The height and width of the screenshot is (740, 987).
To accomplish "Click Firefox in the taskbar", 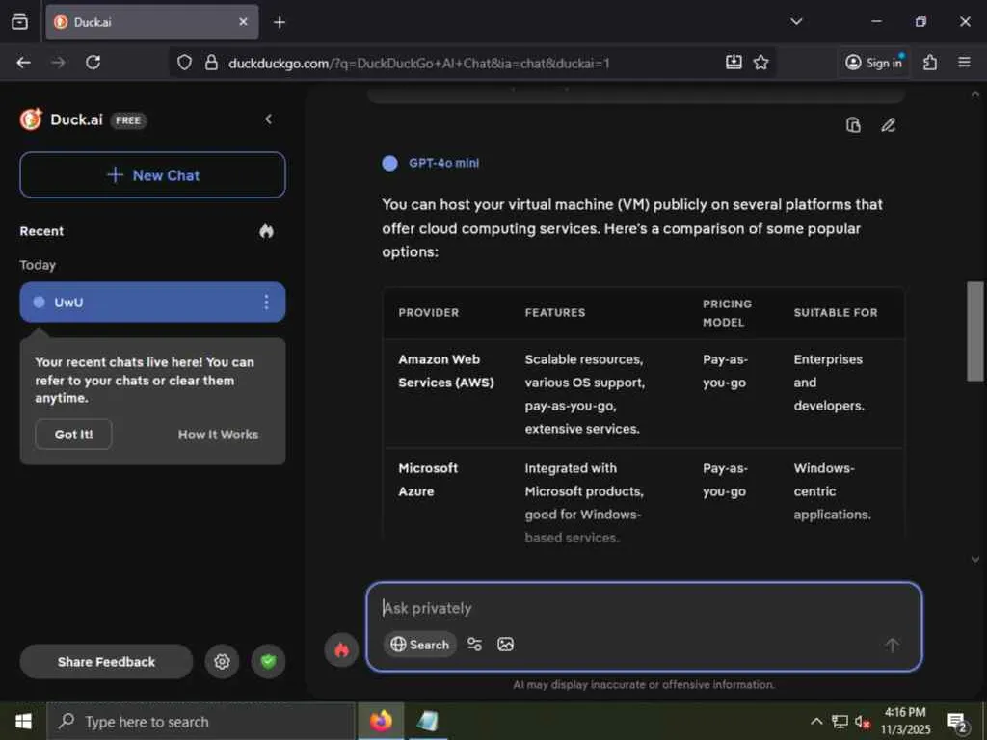I will [381, 721].
